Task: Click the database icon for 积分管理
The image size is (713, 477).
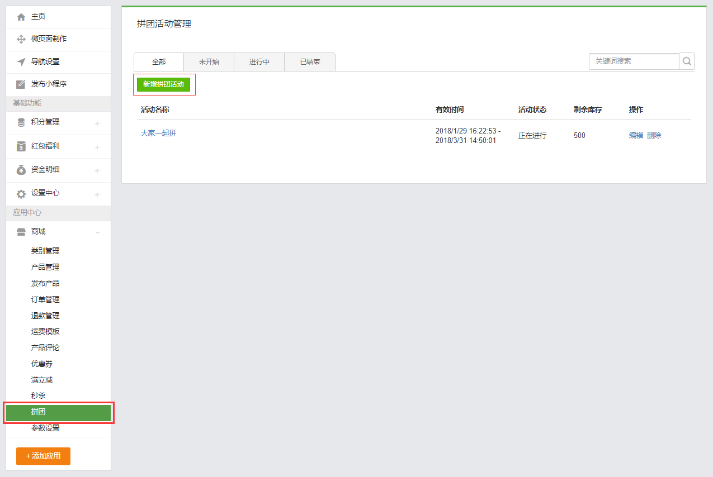Action: click(x=21, y=122)
